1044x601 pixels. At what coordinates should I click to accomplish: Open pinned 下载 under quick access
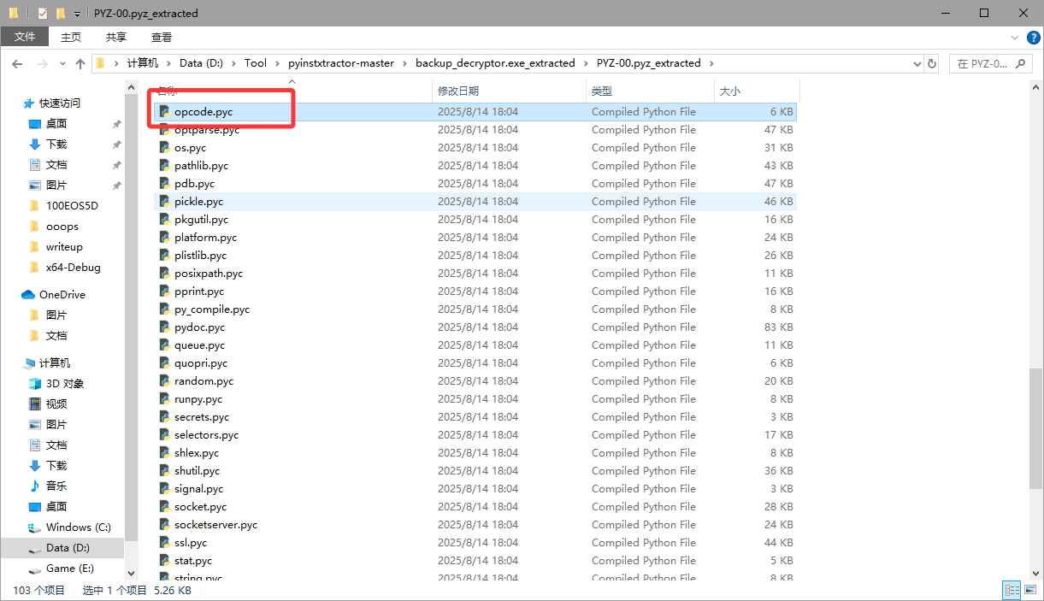tap(56, 144)
